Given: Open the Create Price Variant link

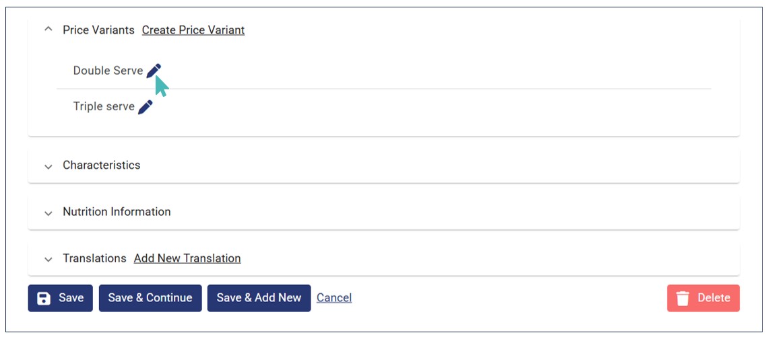Looking at the screenshot, I should [x=193, y=30].
